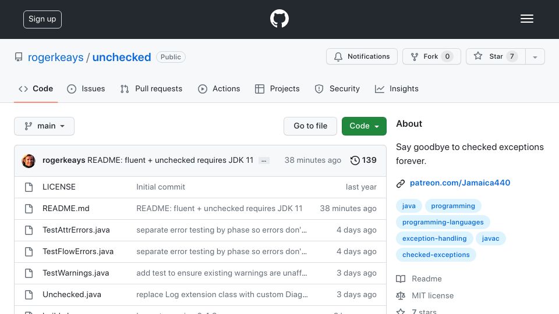The width and height of the screenshot is (559, 314).
Task: Click the Readme book icon
Action: (x=401, y=279)
